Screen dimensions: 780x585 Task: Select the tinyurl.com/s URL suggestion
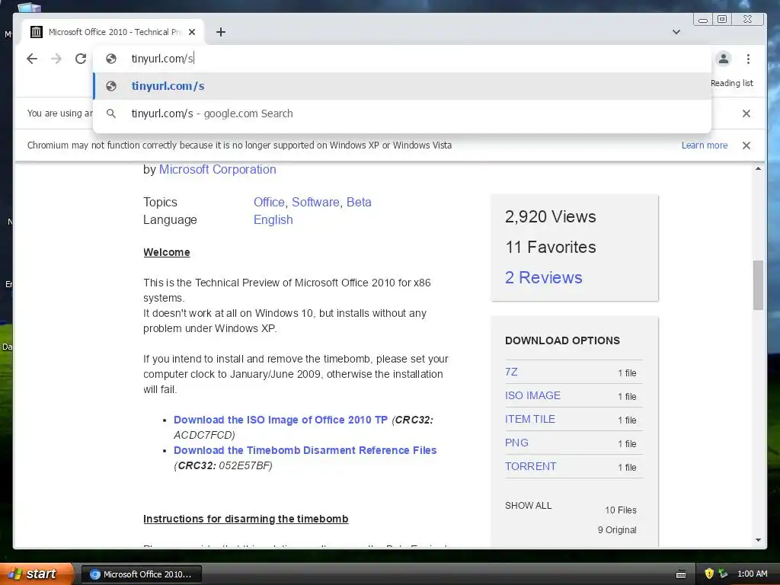[402, 86]
